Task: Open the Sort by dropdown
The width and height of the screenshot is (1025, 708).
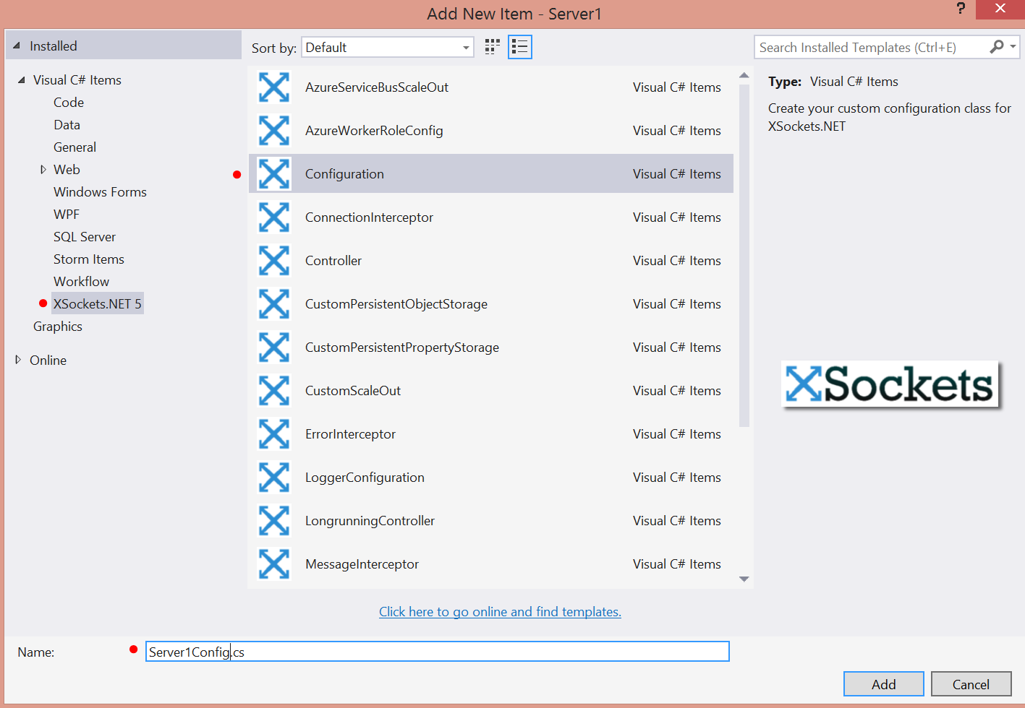Action: (388, 48)
